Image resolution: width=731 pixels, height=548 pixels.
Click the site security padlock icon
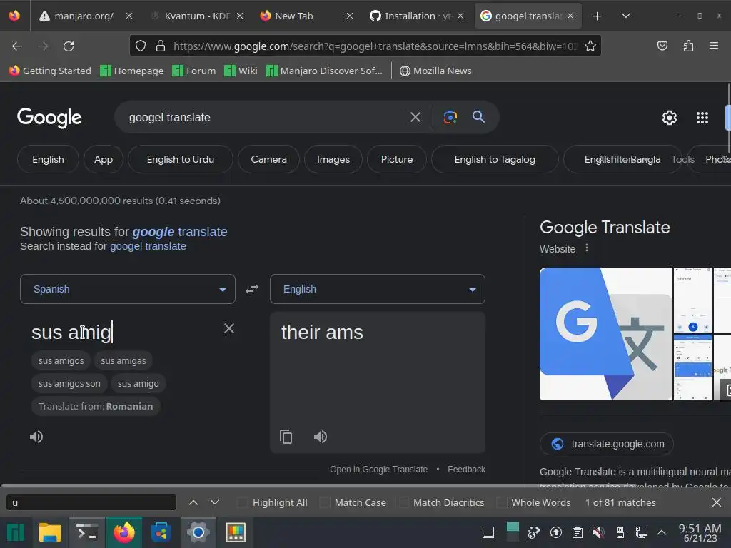[161, 46]
